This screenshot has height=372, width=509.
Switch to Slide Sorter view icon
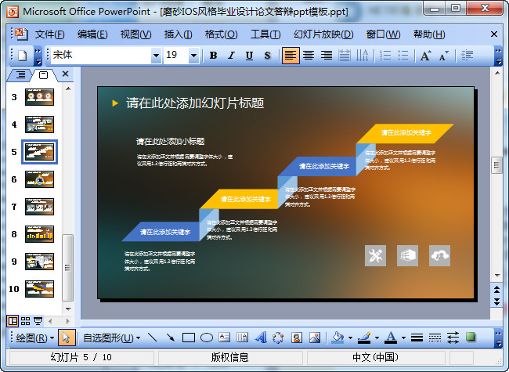pos(25,321)
